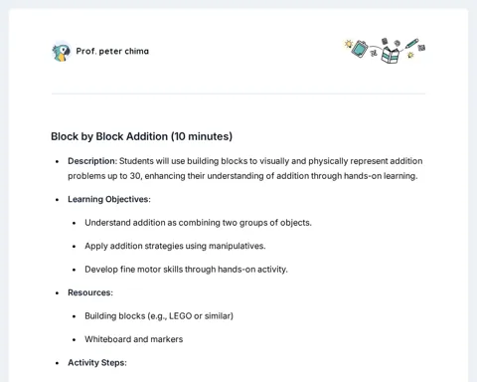The image size is (477, 382).
Task: Click the Learning Objectives label
Action: 109,199
